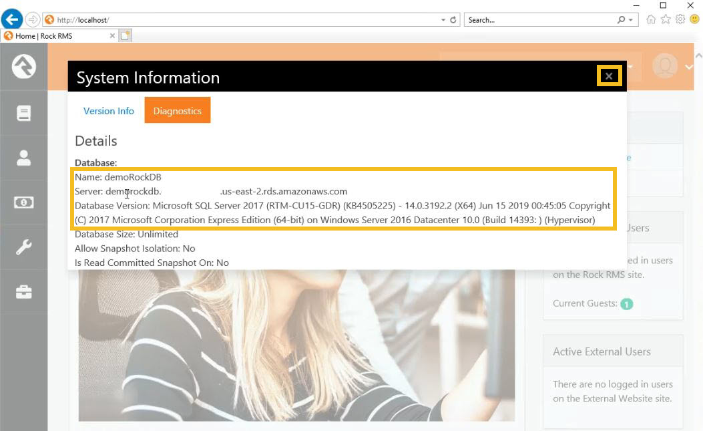
Task: Click the Rock RMS logo in sidebar
Action: (24, 66)
